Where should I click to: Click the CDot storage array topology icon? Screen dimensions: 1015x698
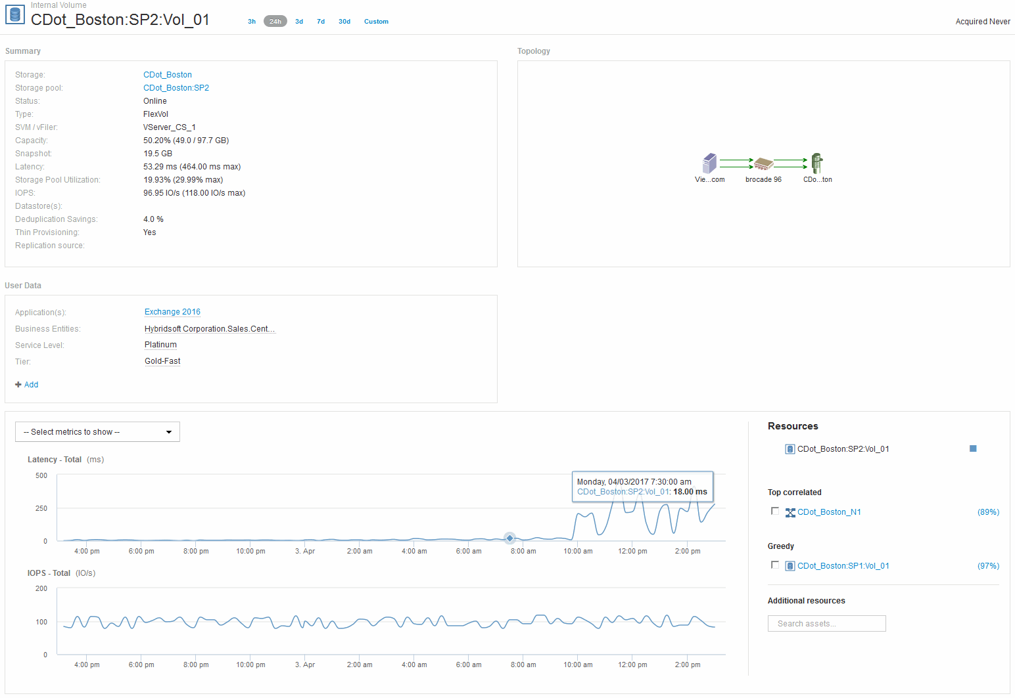(x=816, y=163)
